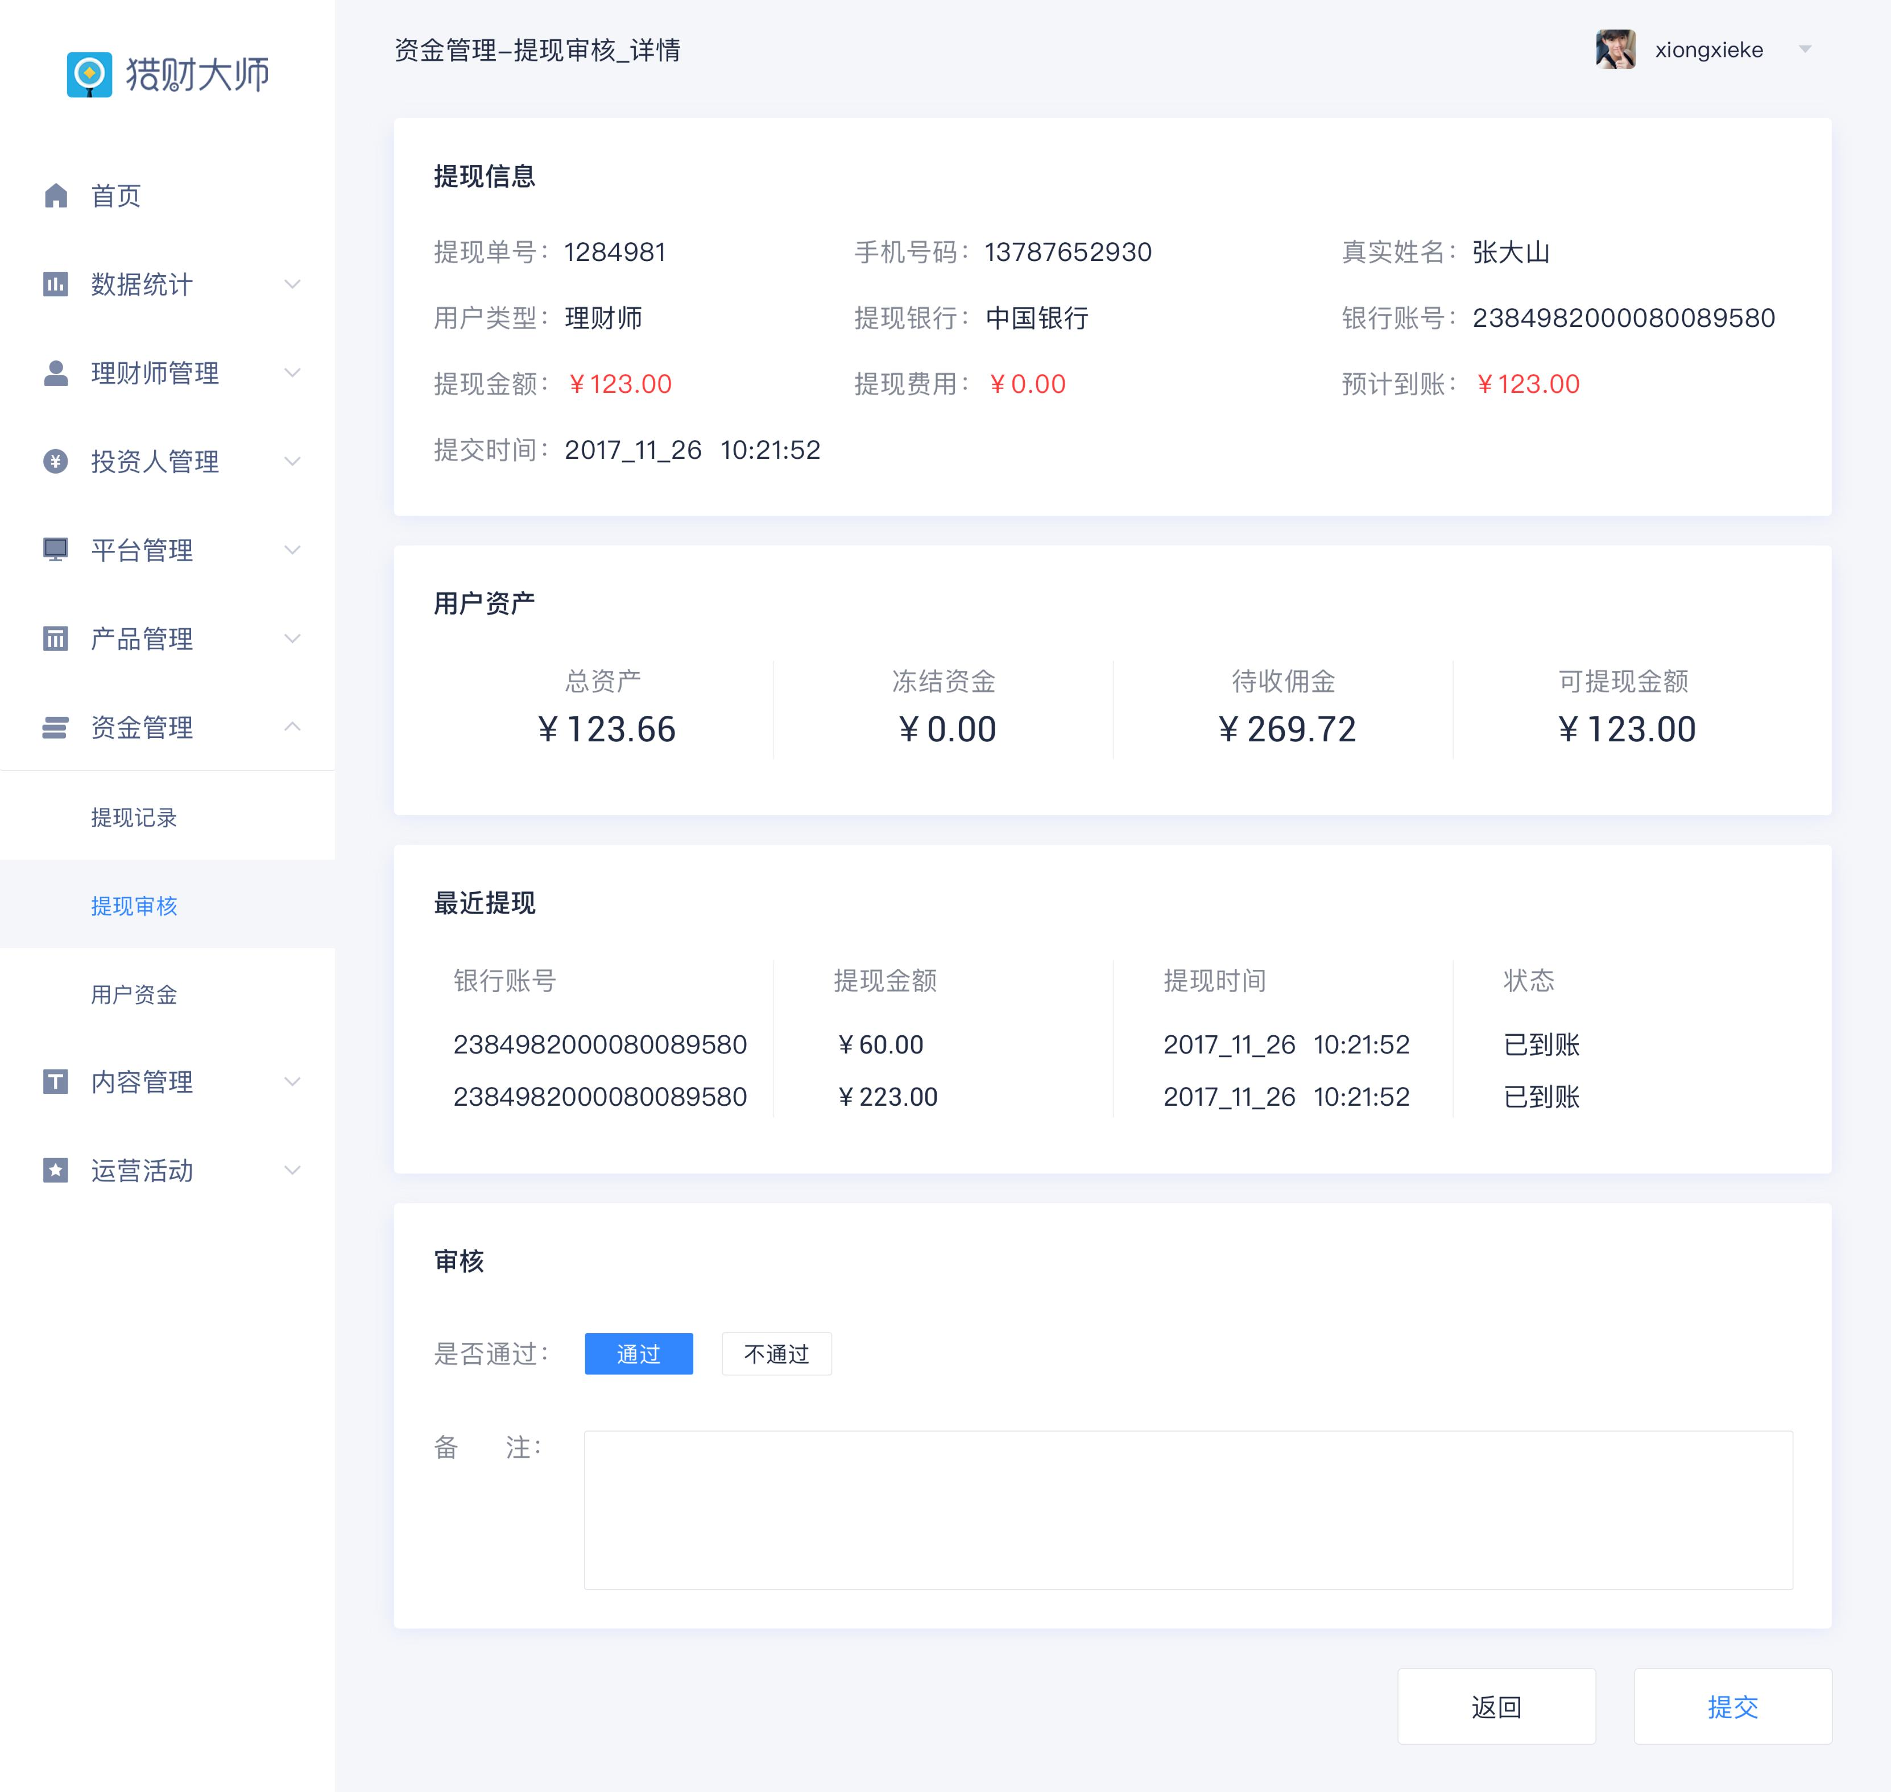Image resolution: width=1891 pixels, height=1792 pixels.
Task: Click the bar chart icon for 数据统计
Action: (56, 284)
